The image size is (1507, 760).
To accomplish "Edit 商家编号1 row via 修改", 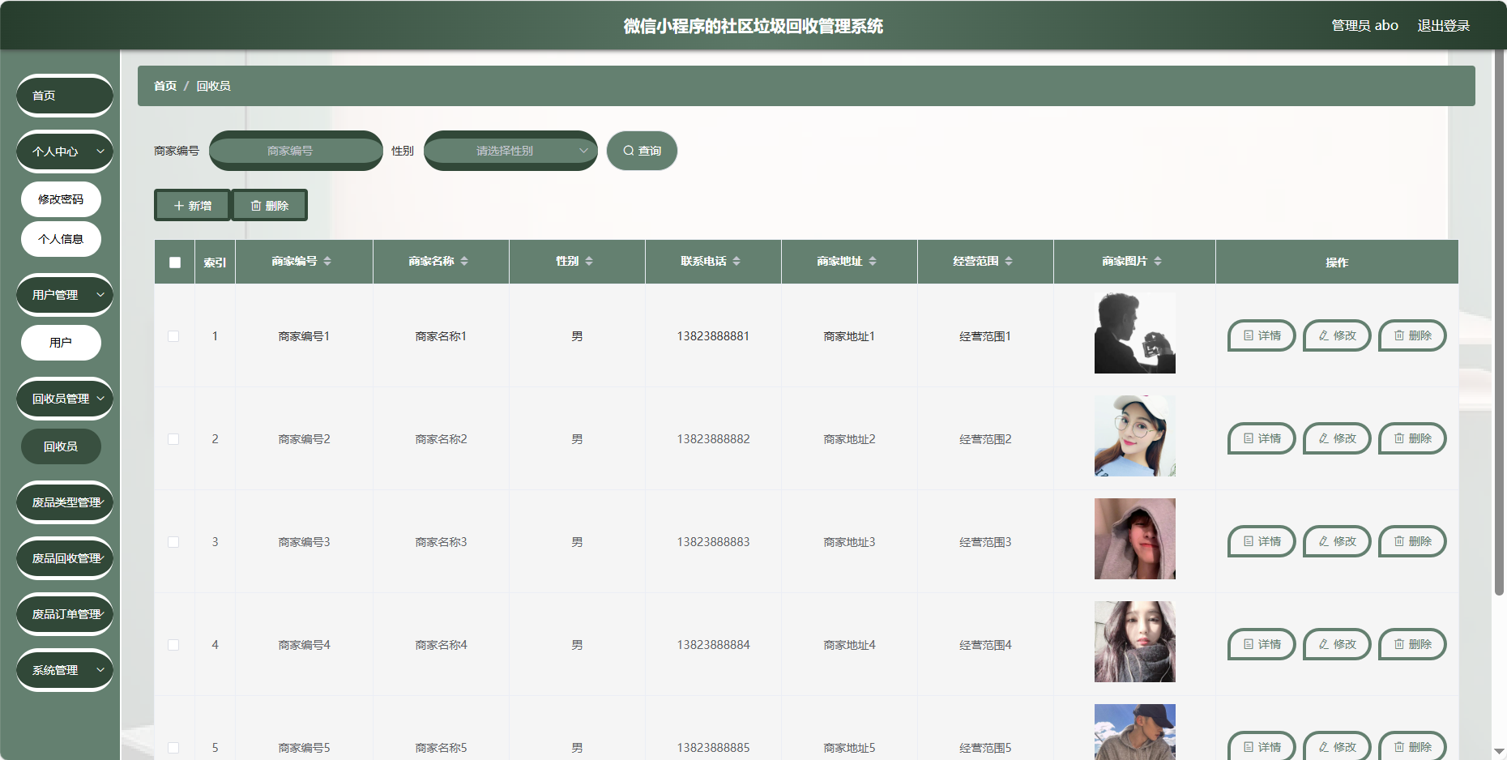I will click(x=1337, y=335).
